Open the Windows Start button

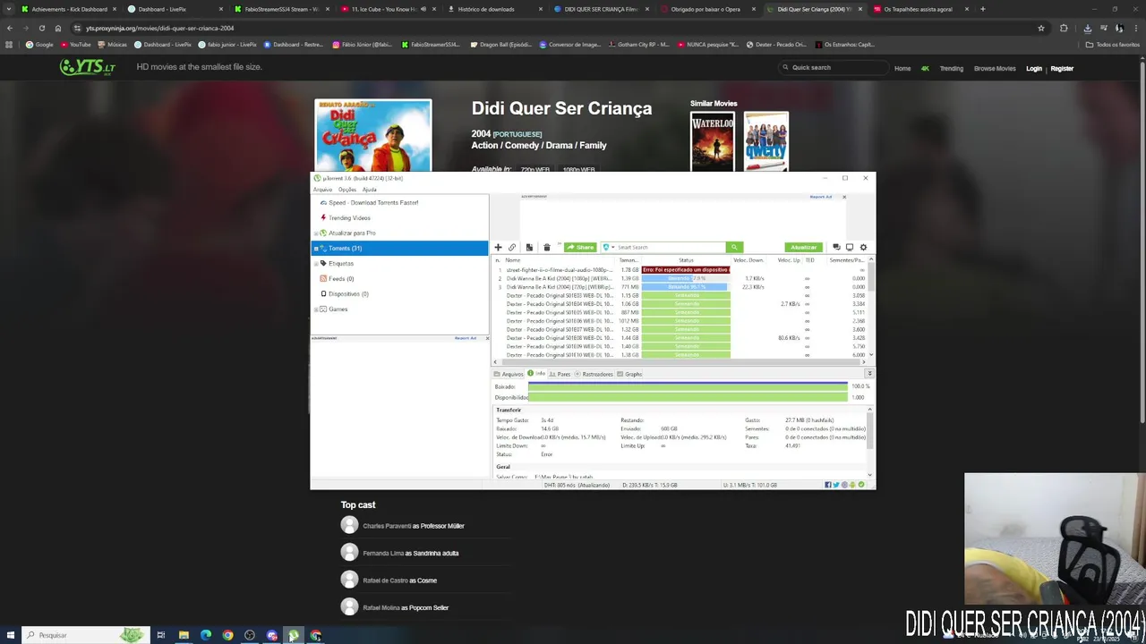pos(10,635)
